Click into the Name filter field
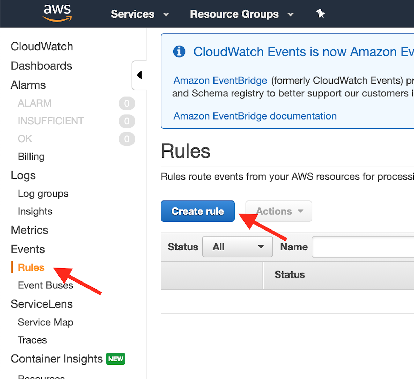Viewport: 414px width, 379px height. pyautogui.click(x=362, y=247)
